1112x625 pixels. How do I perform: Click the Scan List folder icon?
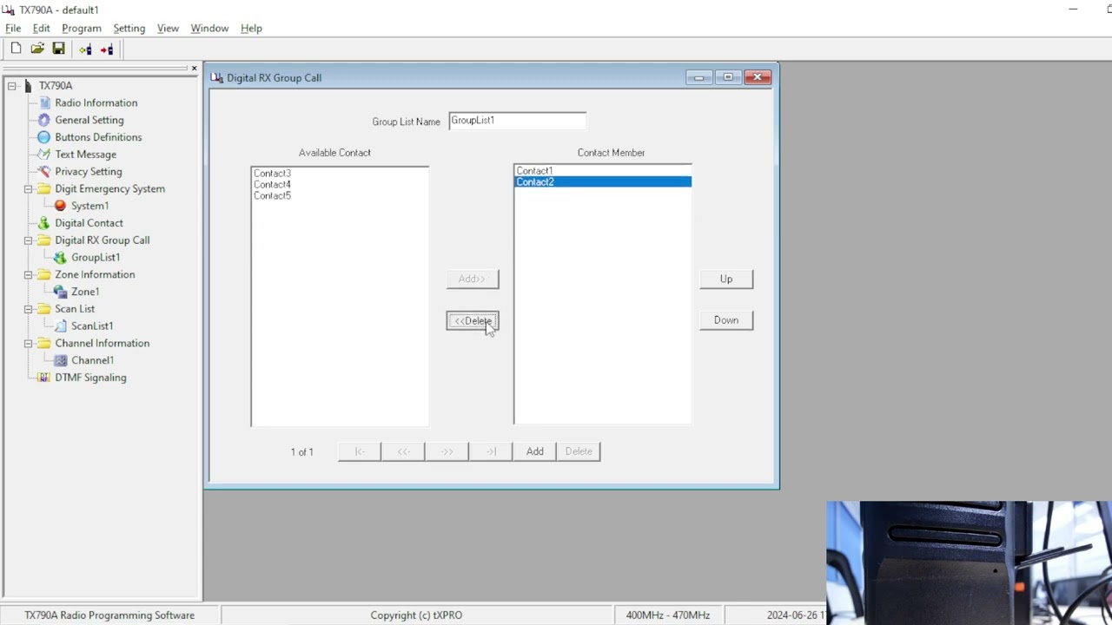(x=43, y=309)
